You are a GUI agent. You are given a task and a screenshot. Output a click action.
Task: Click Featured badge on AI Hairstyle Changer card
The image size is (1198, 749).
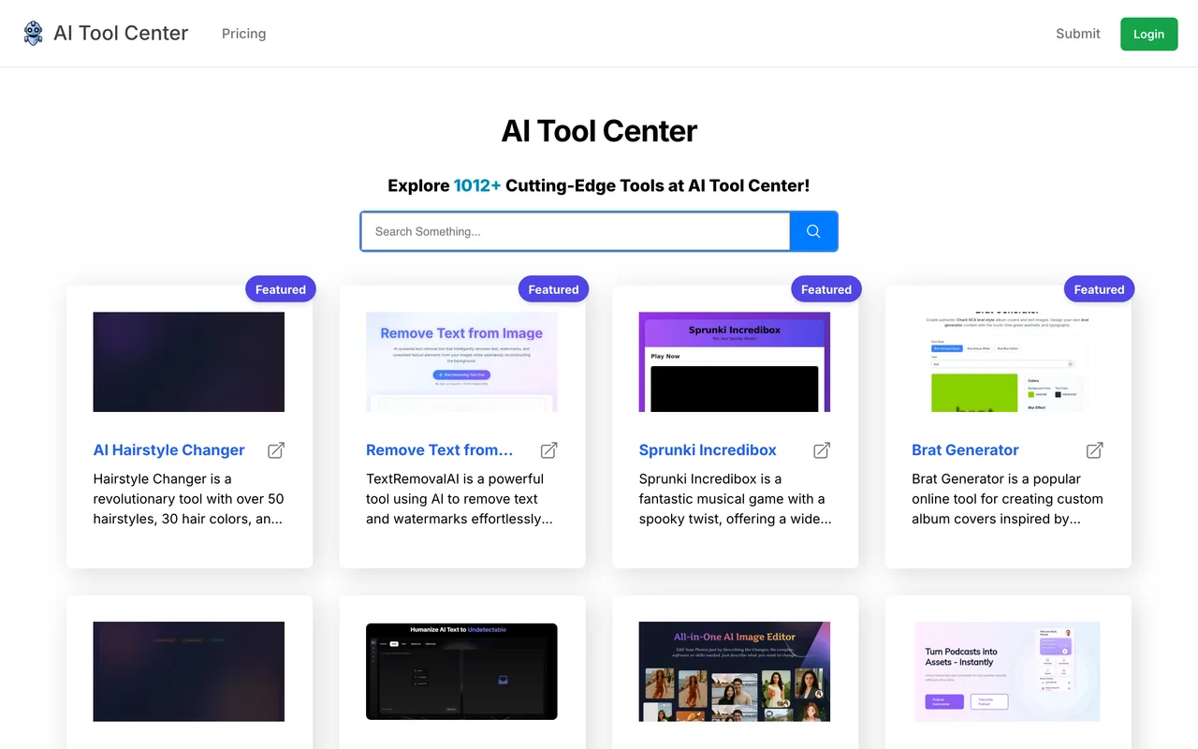(281, 289)
